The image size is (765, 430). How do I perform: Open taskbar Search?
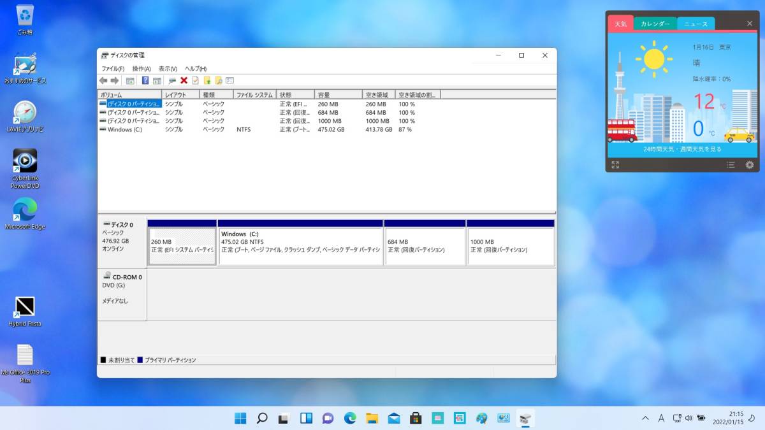pos(262,418)
